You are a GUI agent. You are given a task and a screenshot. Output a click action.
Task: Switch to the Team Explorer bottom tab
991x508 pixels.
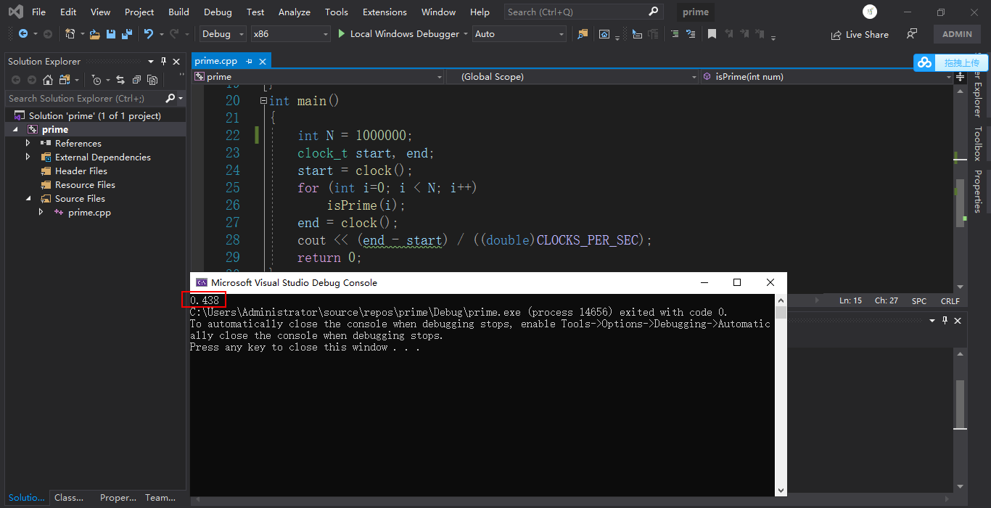[x=160, y=498]
